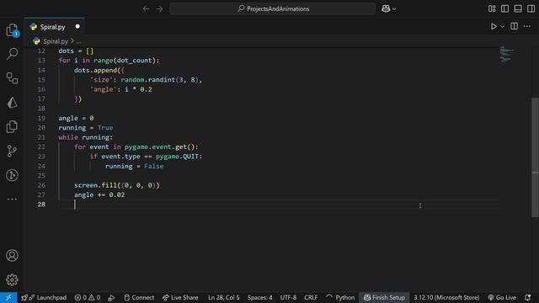Run the Python file
The height and width of the screenshot is (303, 539).
(x=494, y=26)
